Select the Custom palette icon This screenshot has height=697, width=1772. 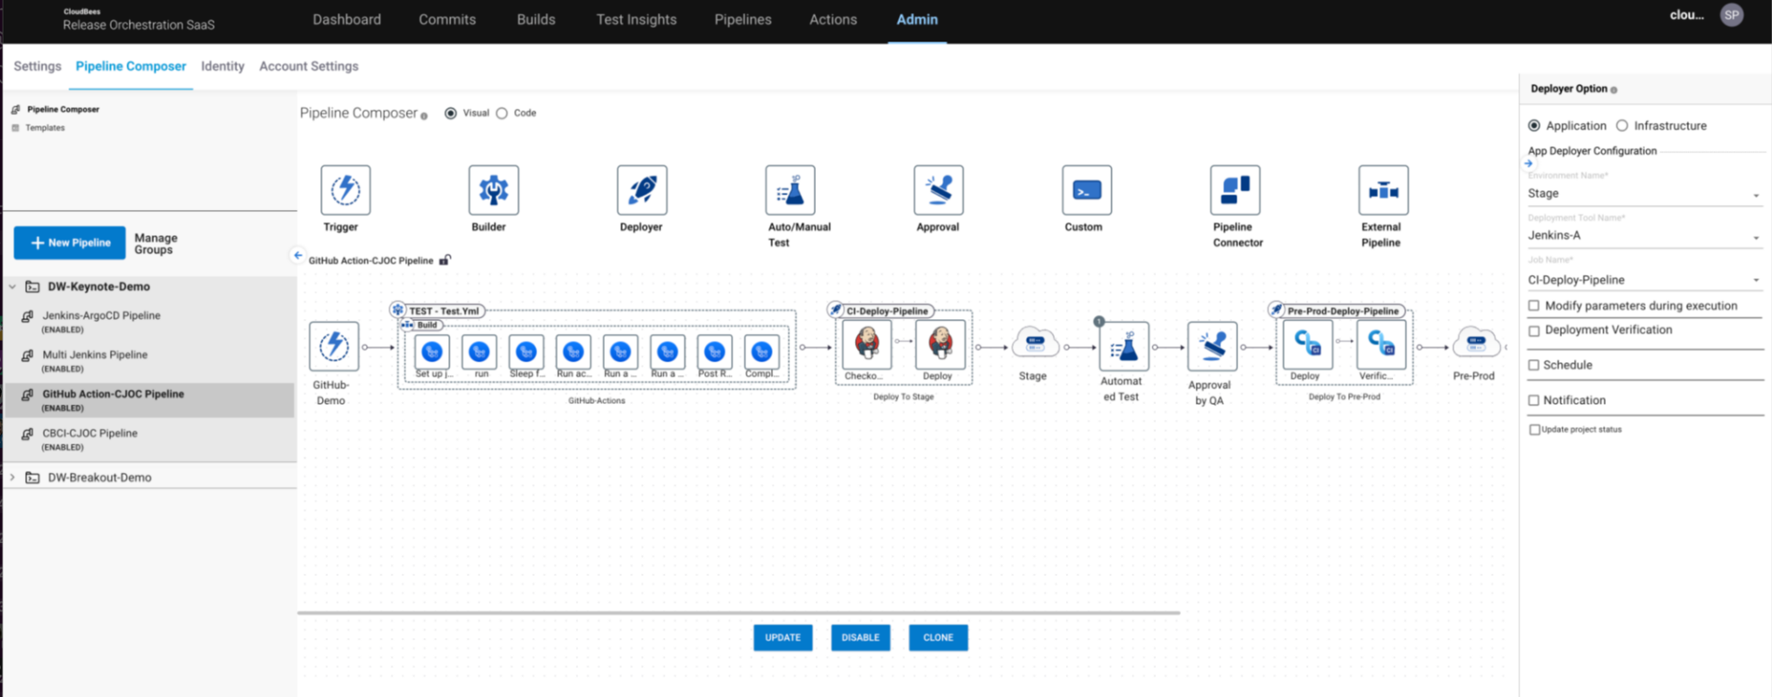[1087, 190]
